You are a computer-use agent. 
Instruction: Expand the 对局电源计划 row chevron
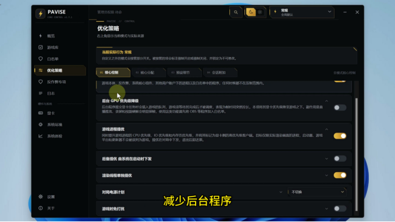pyautogui.click(x=280, y=192)
